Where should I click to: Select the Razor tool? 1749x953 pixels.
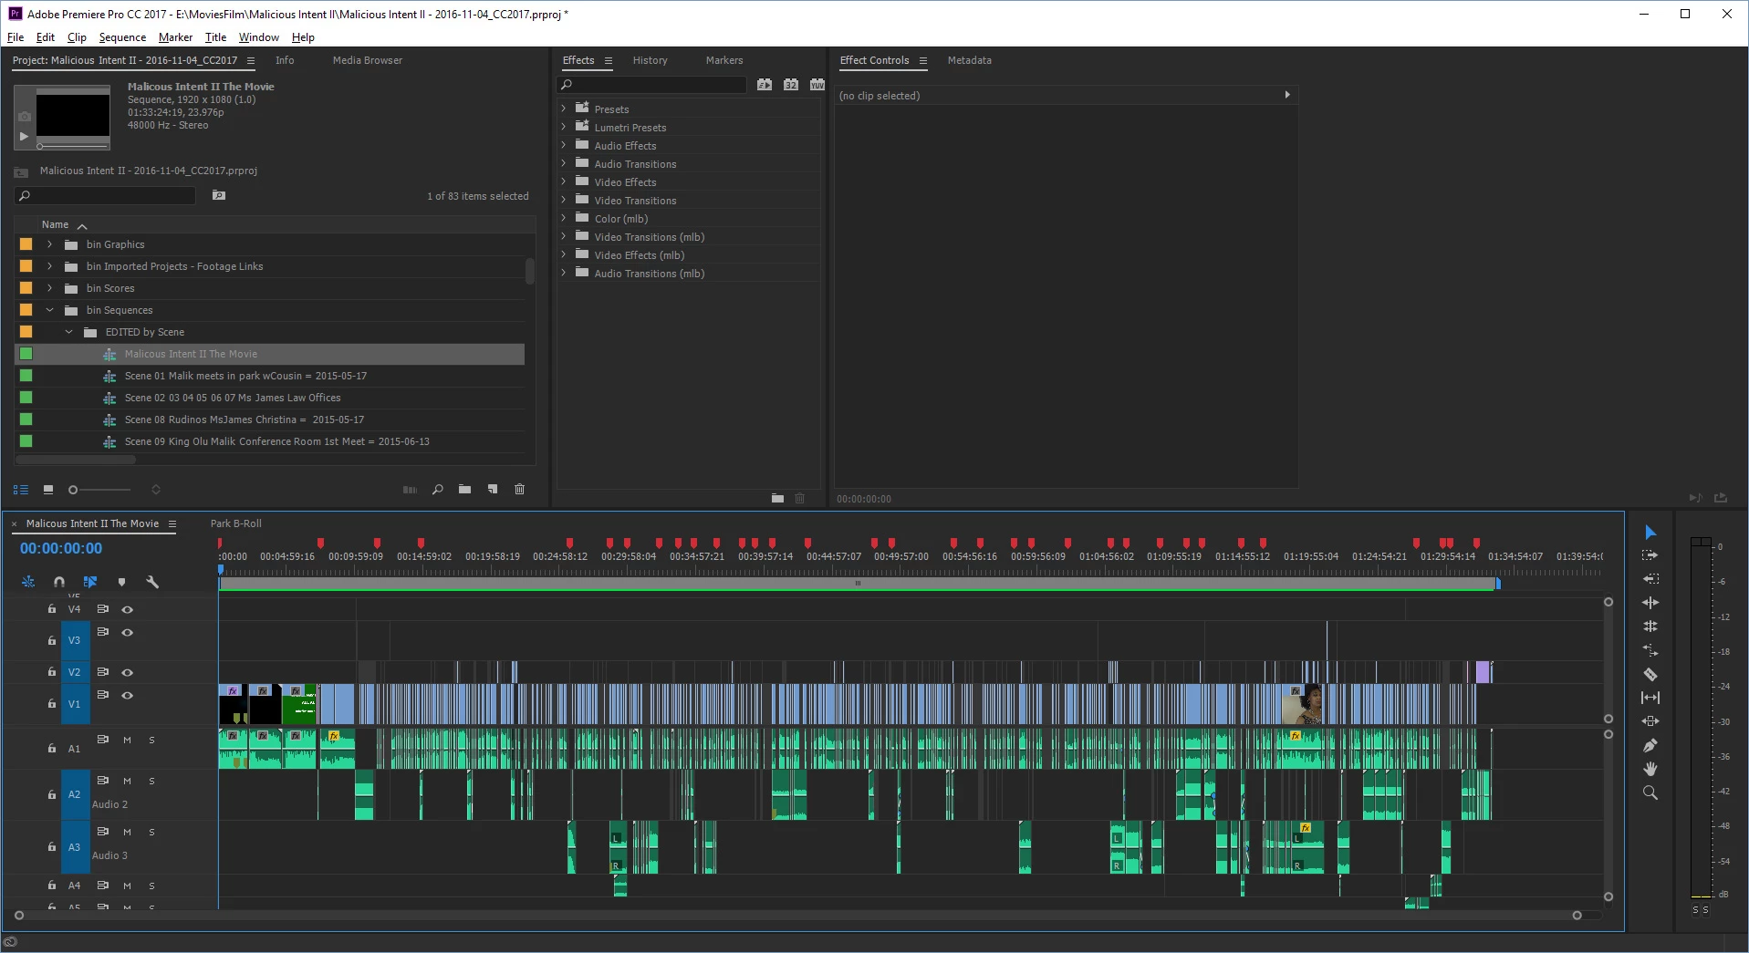pos(1650,674)
